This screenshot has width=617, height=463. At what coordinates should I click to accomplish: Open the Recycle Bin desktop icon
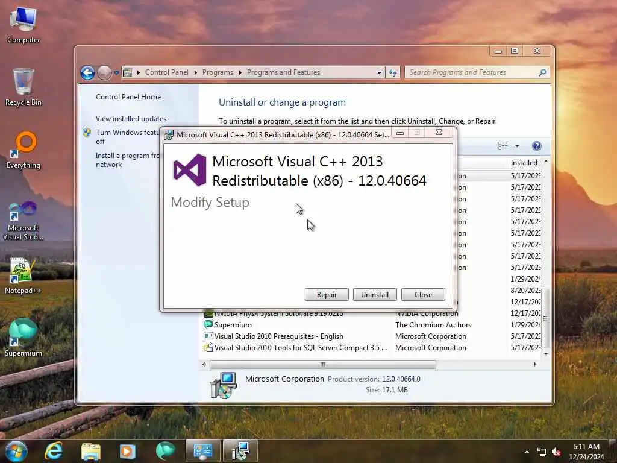(x=23, y=87)
